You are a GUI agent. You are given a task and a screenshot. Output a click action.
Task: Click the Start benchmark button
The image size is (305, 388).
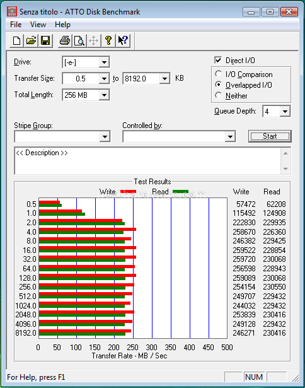click(270, 136)
